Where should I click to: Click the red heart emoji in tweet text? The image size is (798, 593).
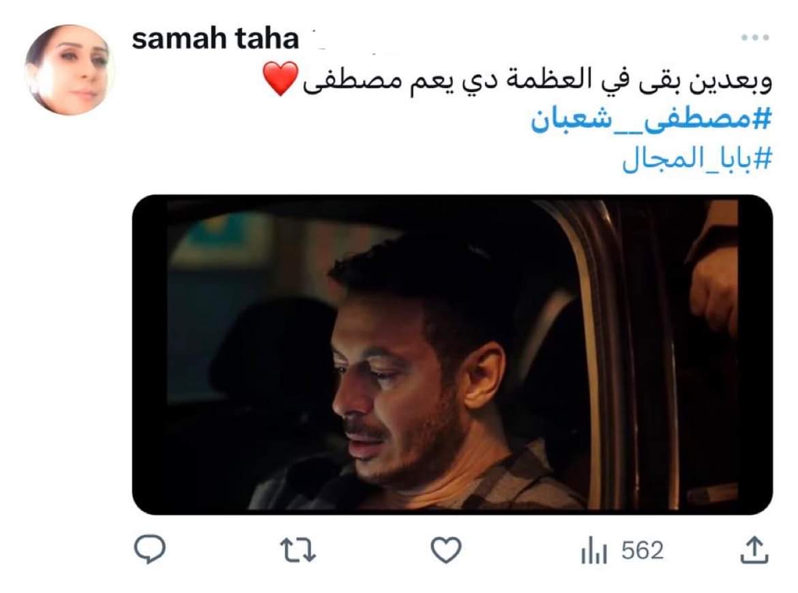pyautogui.click(x=280, y=78)
